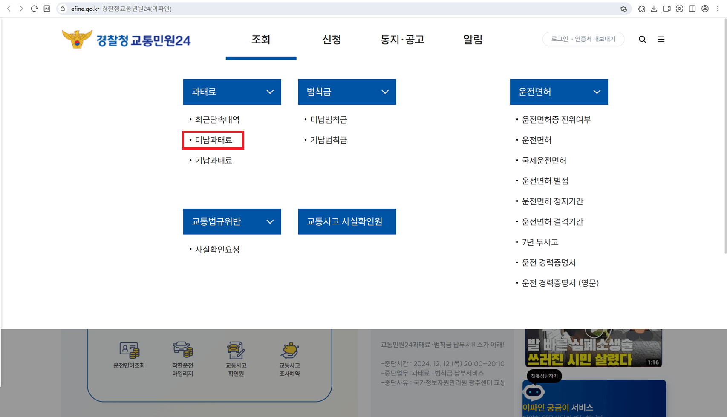Open the 알림 menu
This screenshot has width=727, height=417.
coord(473,39)
